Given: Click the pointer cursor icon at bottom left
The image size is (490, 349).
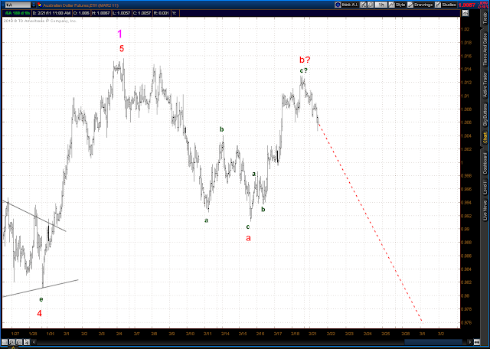Looking at the screenshot, I should (28, 342).
